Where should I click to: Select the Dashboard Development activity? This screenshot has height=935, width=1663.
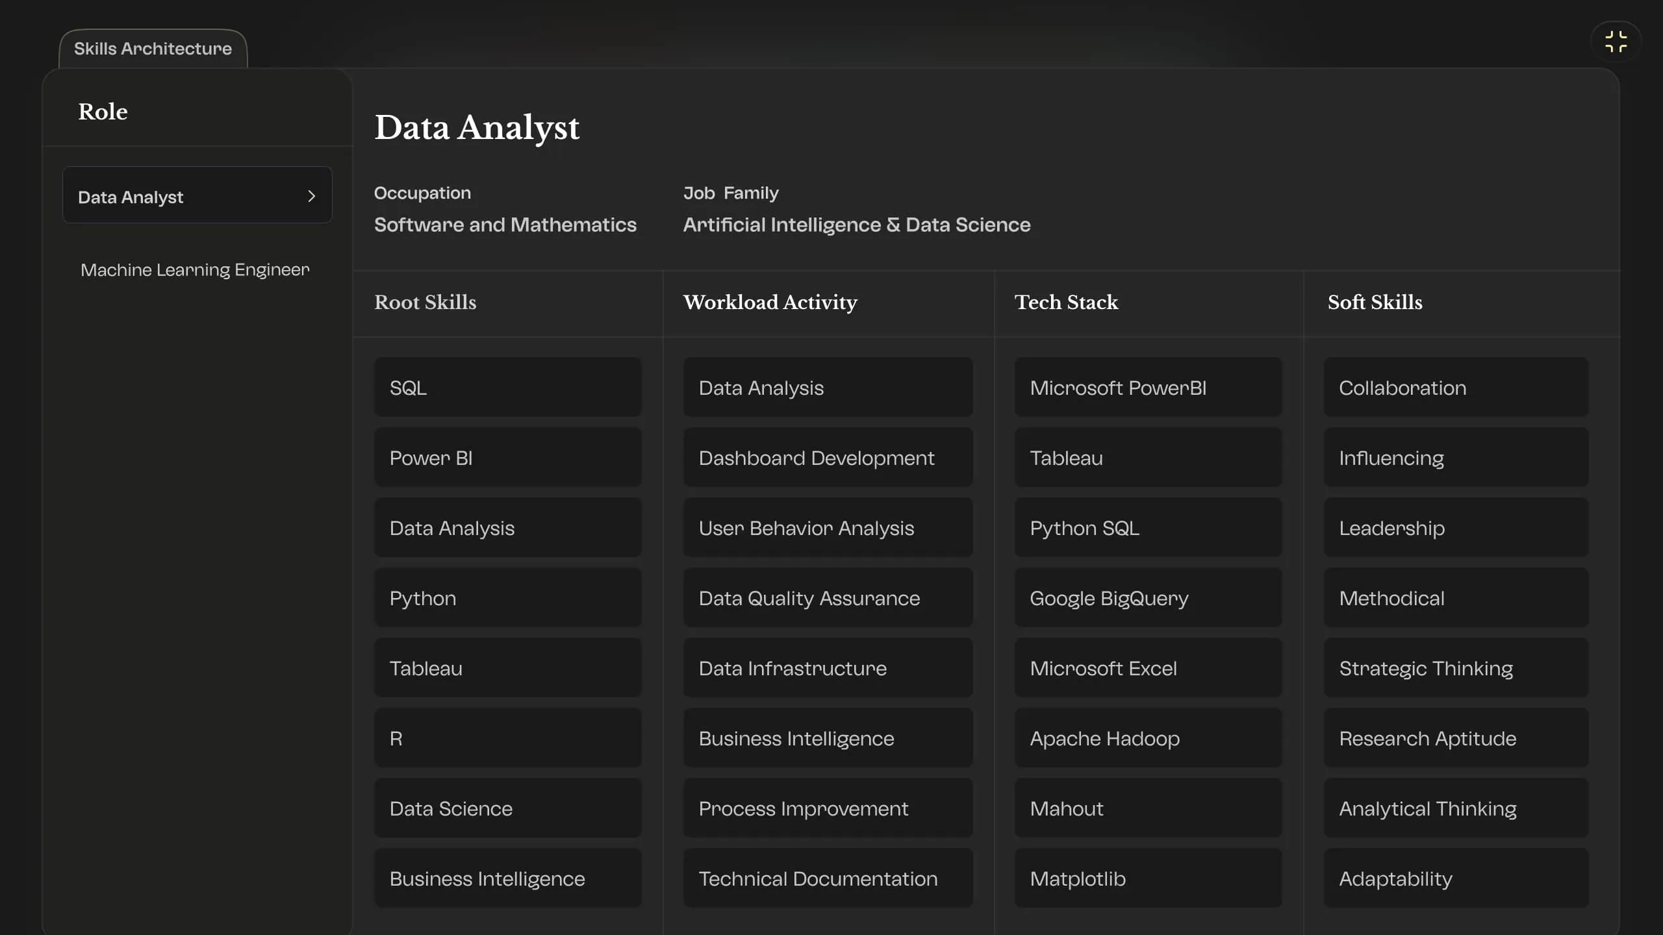click(828, 458)
